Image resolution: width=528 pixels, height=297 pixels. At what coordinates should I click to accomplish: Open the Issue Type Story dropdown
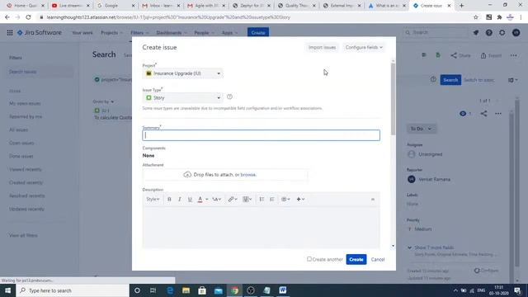pos(182,97)
